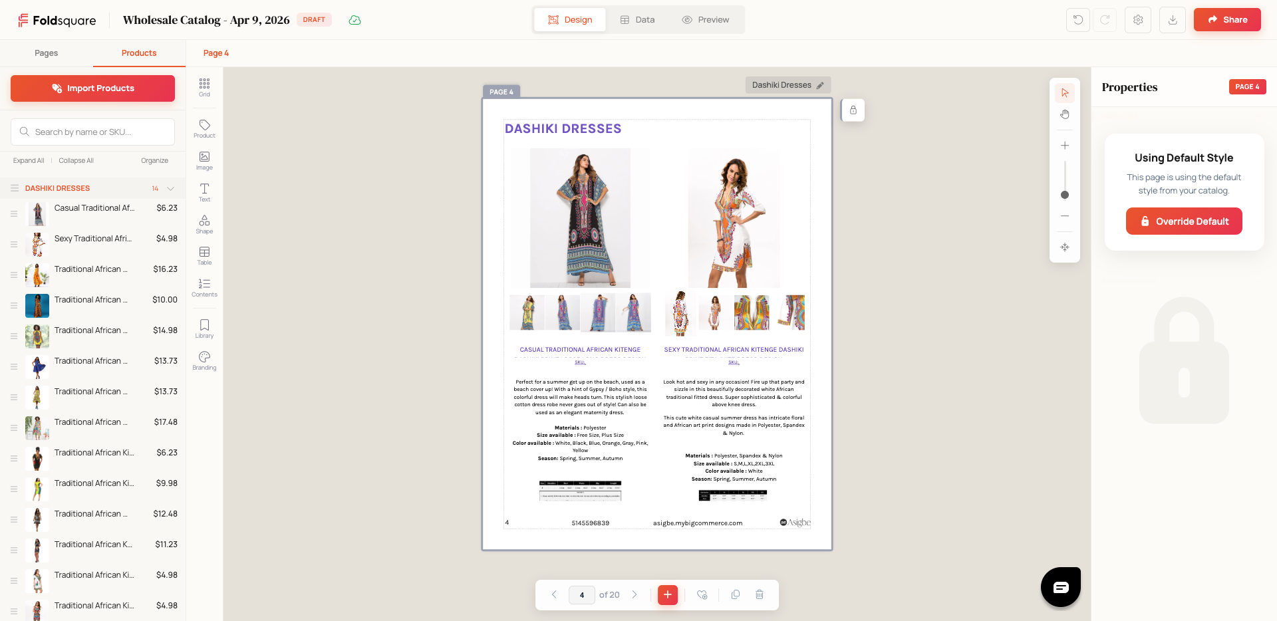The height and width of the screenshot is (621, 1277).
Task: Go to the next page arrow
Action: (x=635, y=595)
